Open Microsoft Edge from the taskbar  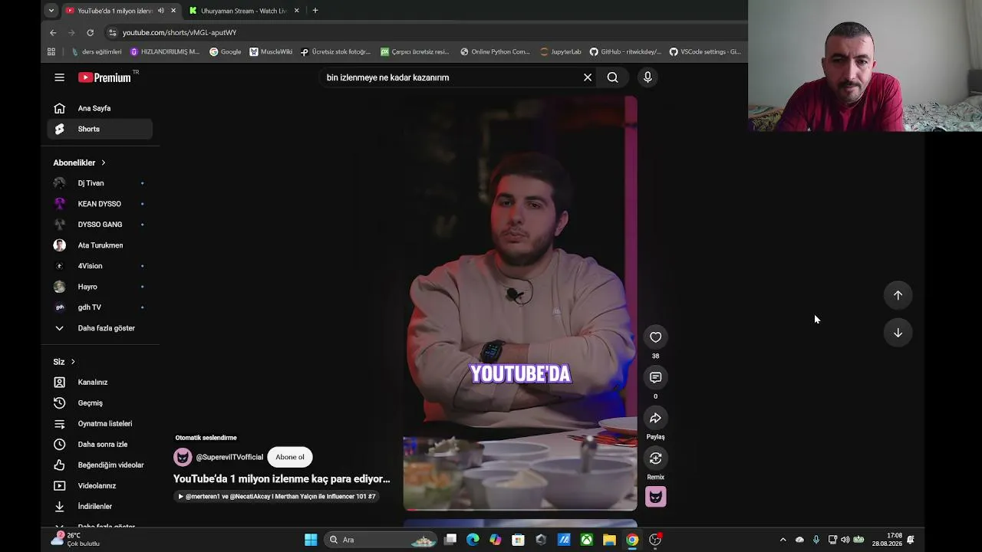pos(473,540)
